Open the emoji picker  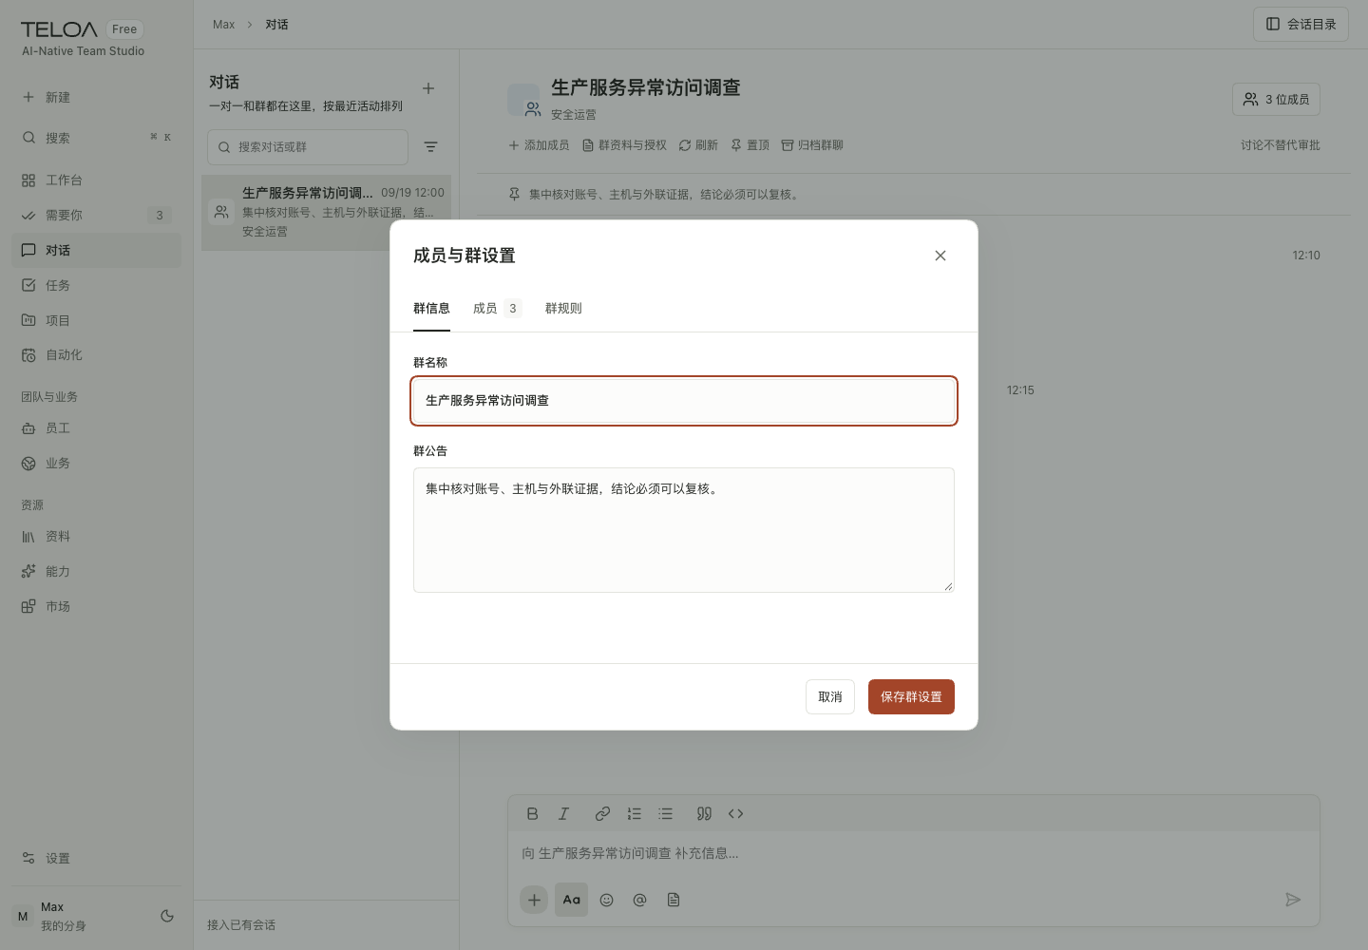(606, 900)
